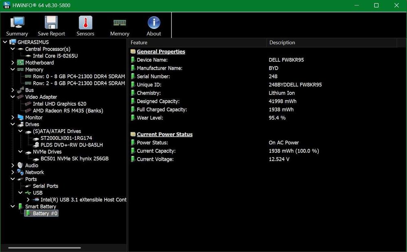Click the PLDS DVD drive icon
The height and width of the screenshot is (252, 407).
coord(36,145)
